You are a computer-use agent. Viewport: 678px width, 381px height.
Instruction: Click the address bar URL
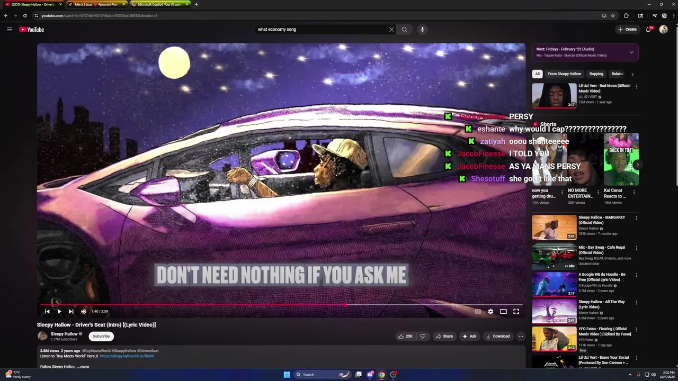(x=100, y=15)
